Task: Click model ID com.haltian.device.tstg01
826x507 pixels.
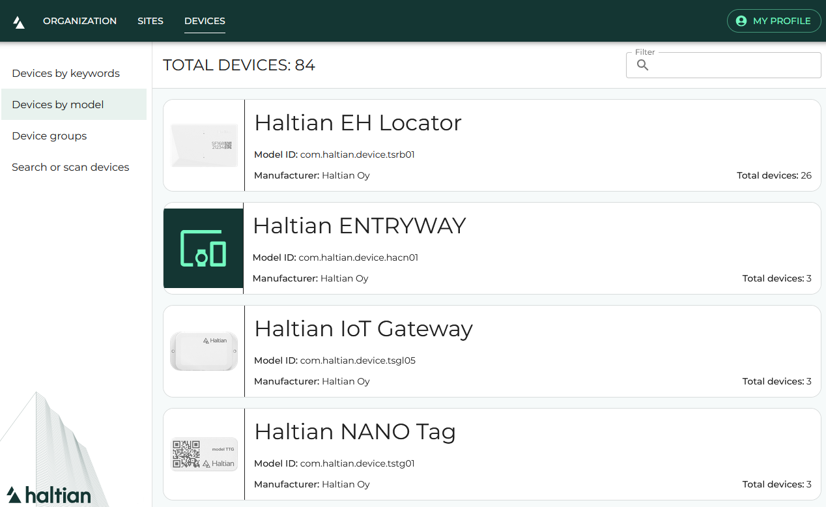Action: click(x=357, y=463)
